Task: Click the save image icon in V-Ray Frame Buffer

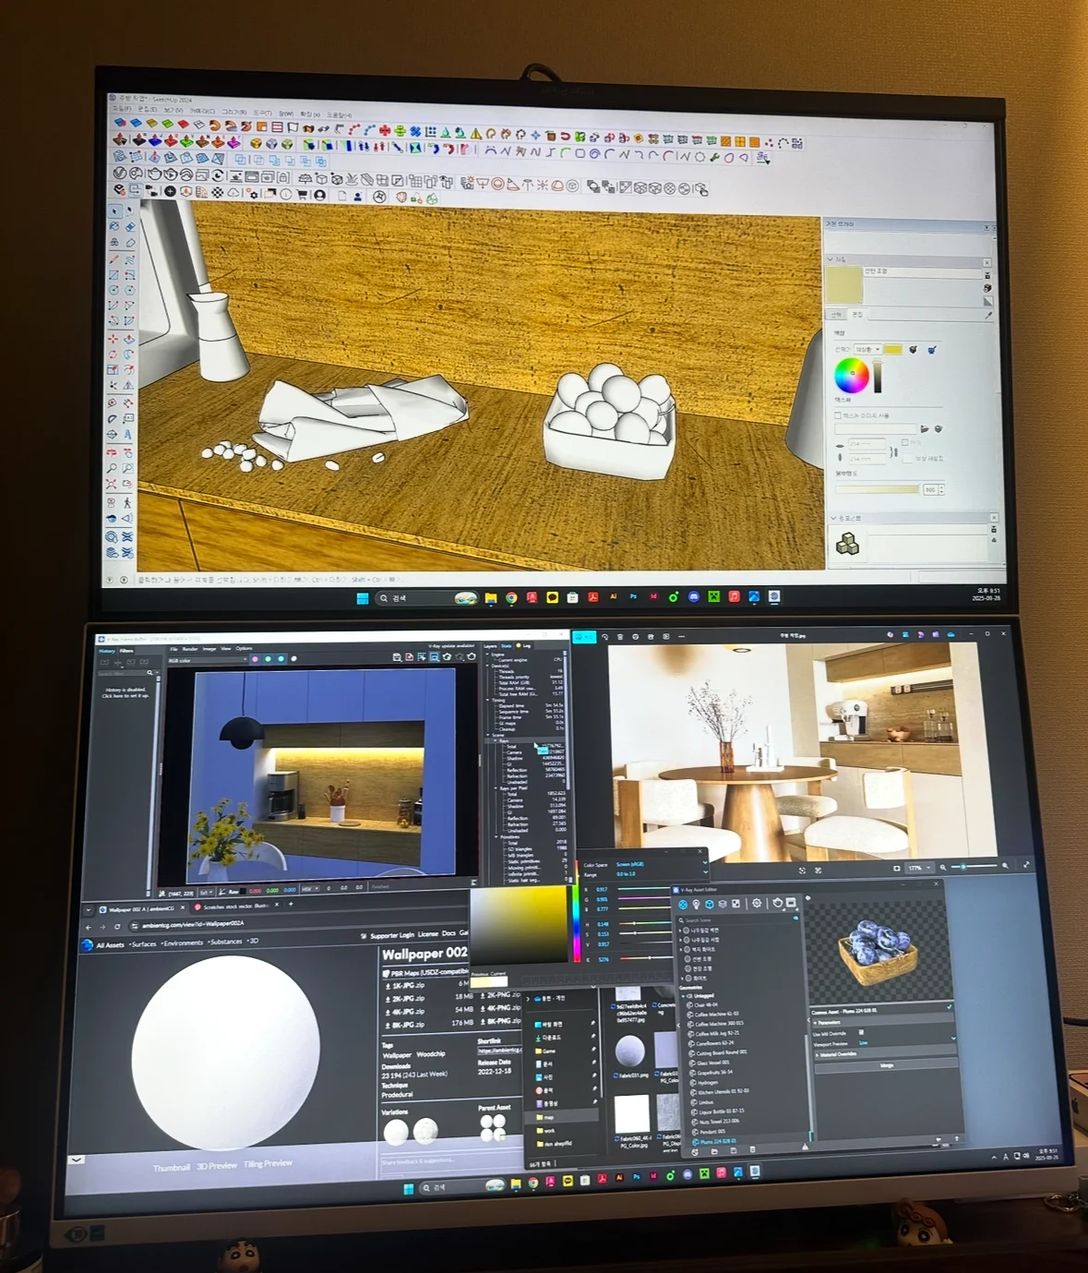Action: point(397,657)
